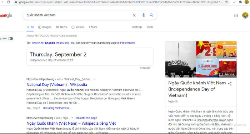Switch to Videos tab
The width and height of the screenshot is (250, 134).
[x=78, y=27]
